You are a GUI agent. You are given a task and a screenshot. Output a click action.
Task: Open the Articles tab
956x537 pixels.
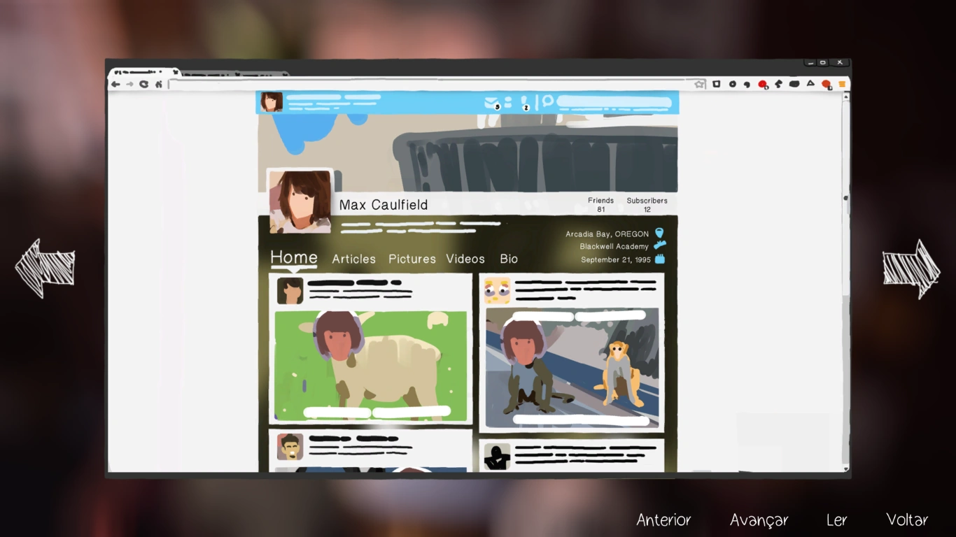tap(353, 259)
